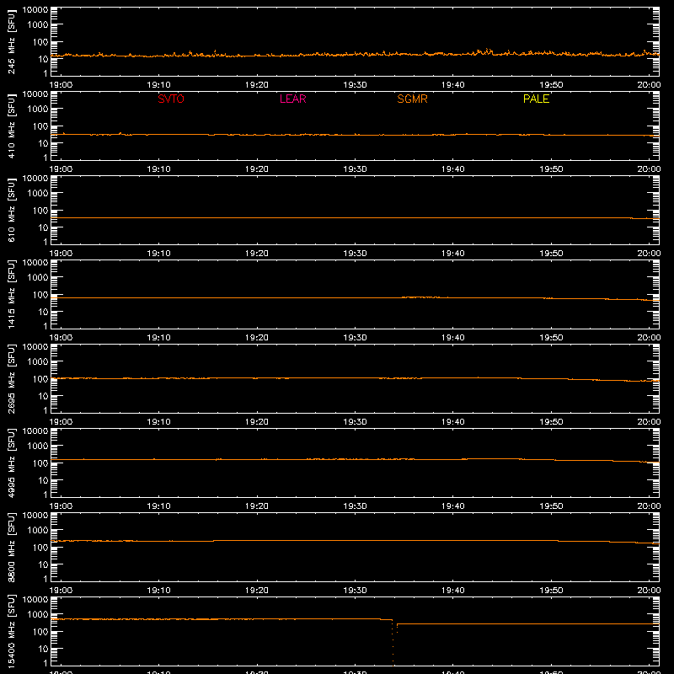Click the 10 tick label on 15400 MHz axis
Image resolution: width=674 pixels, height=674 pixels.
(43, 649)
